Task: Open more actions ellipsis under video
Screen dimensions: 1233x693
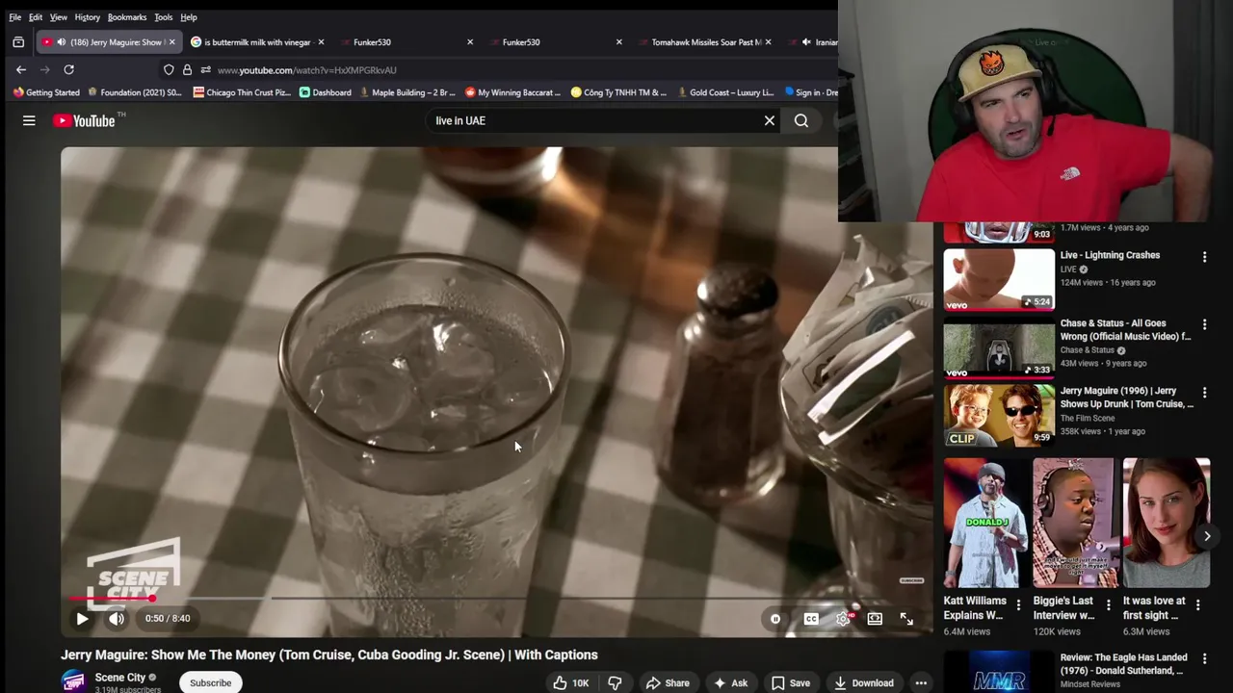Action: [x=921, y=683]
